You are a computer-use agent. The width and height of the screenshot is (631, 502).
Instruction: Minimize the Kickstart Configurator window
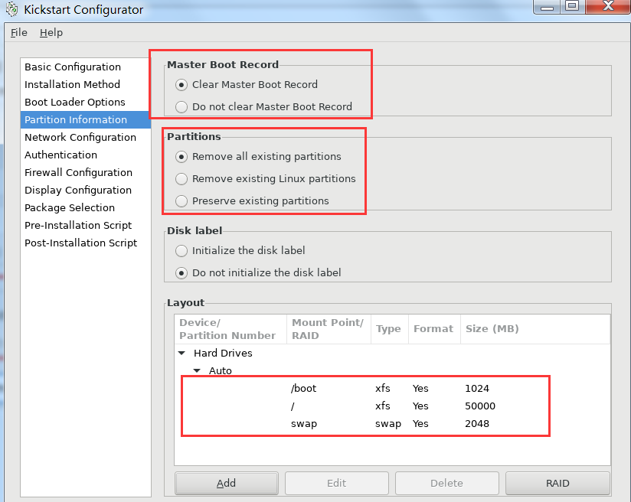(547, 6)
